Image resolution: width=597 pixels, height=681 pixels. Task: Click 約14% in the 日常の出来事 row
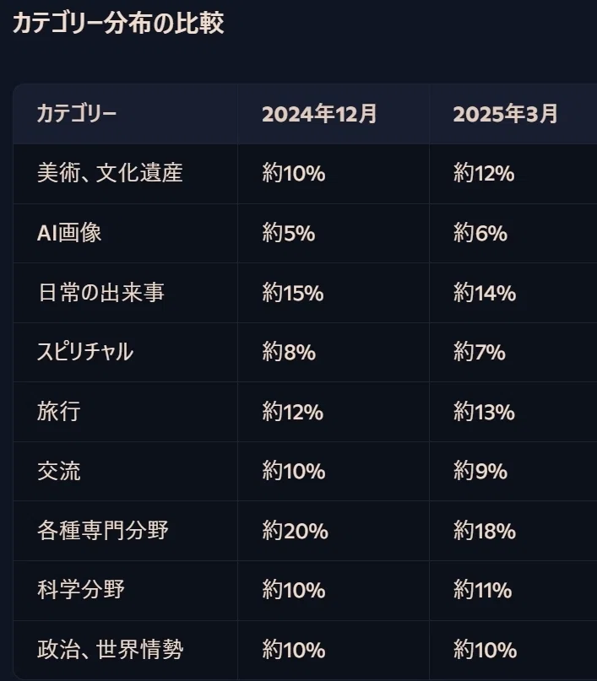(x=485, y=293)
